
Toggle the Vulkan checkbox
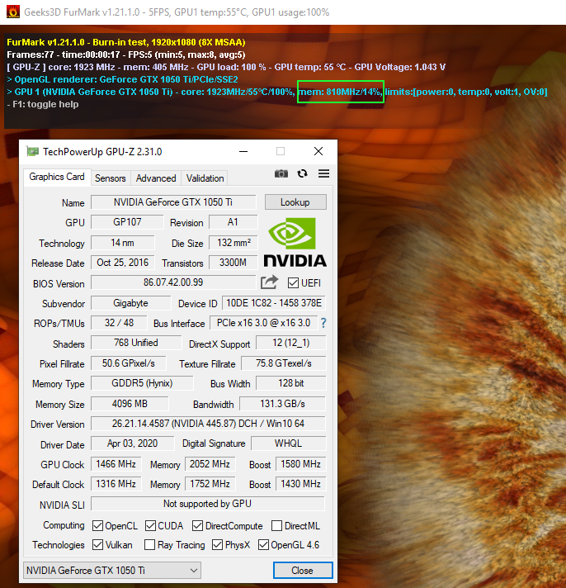click(97, 544)
